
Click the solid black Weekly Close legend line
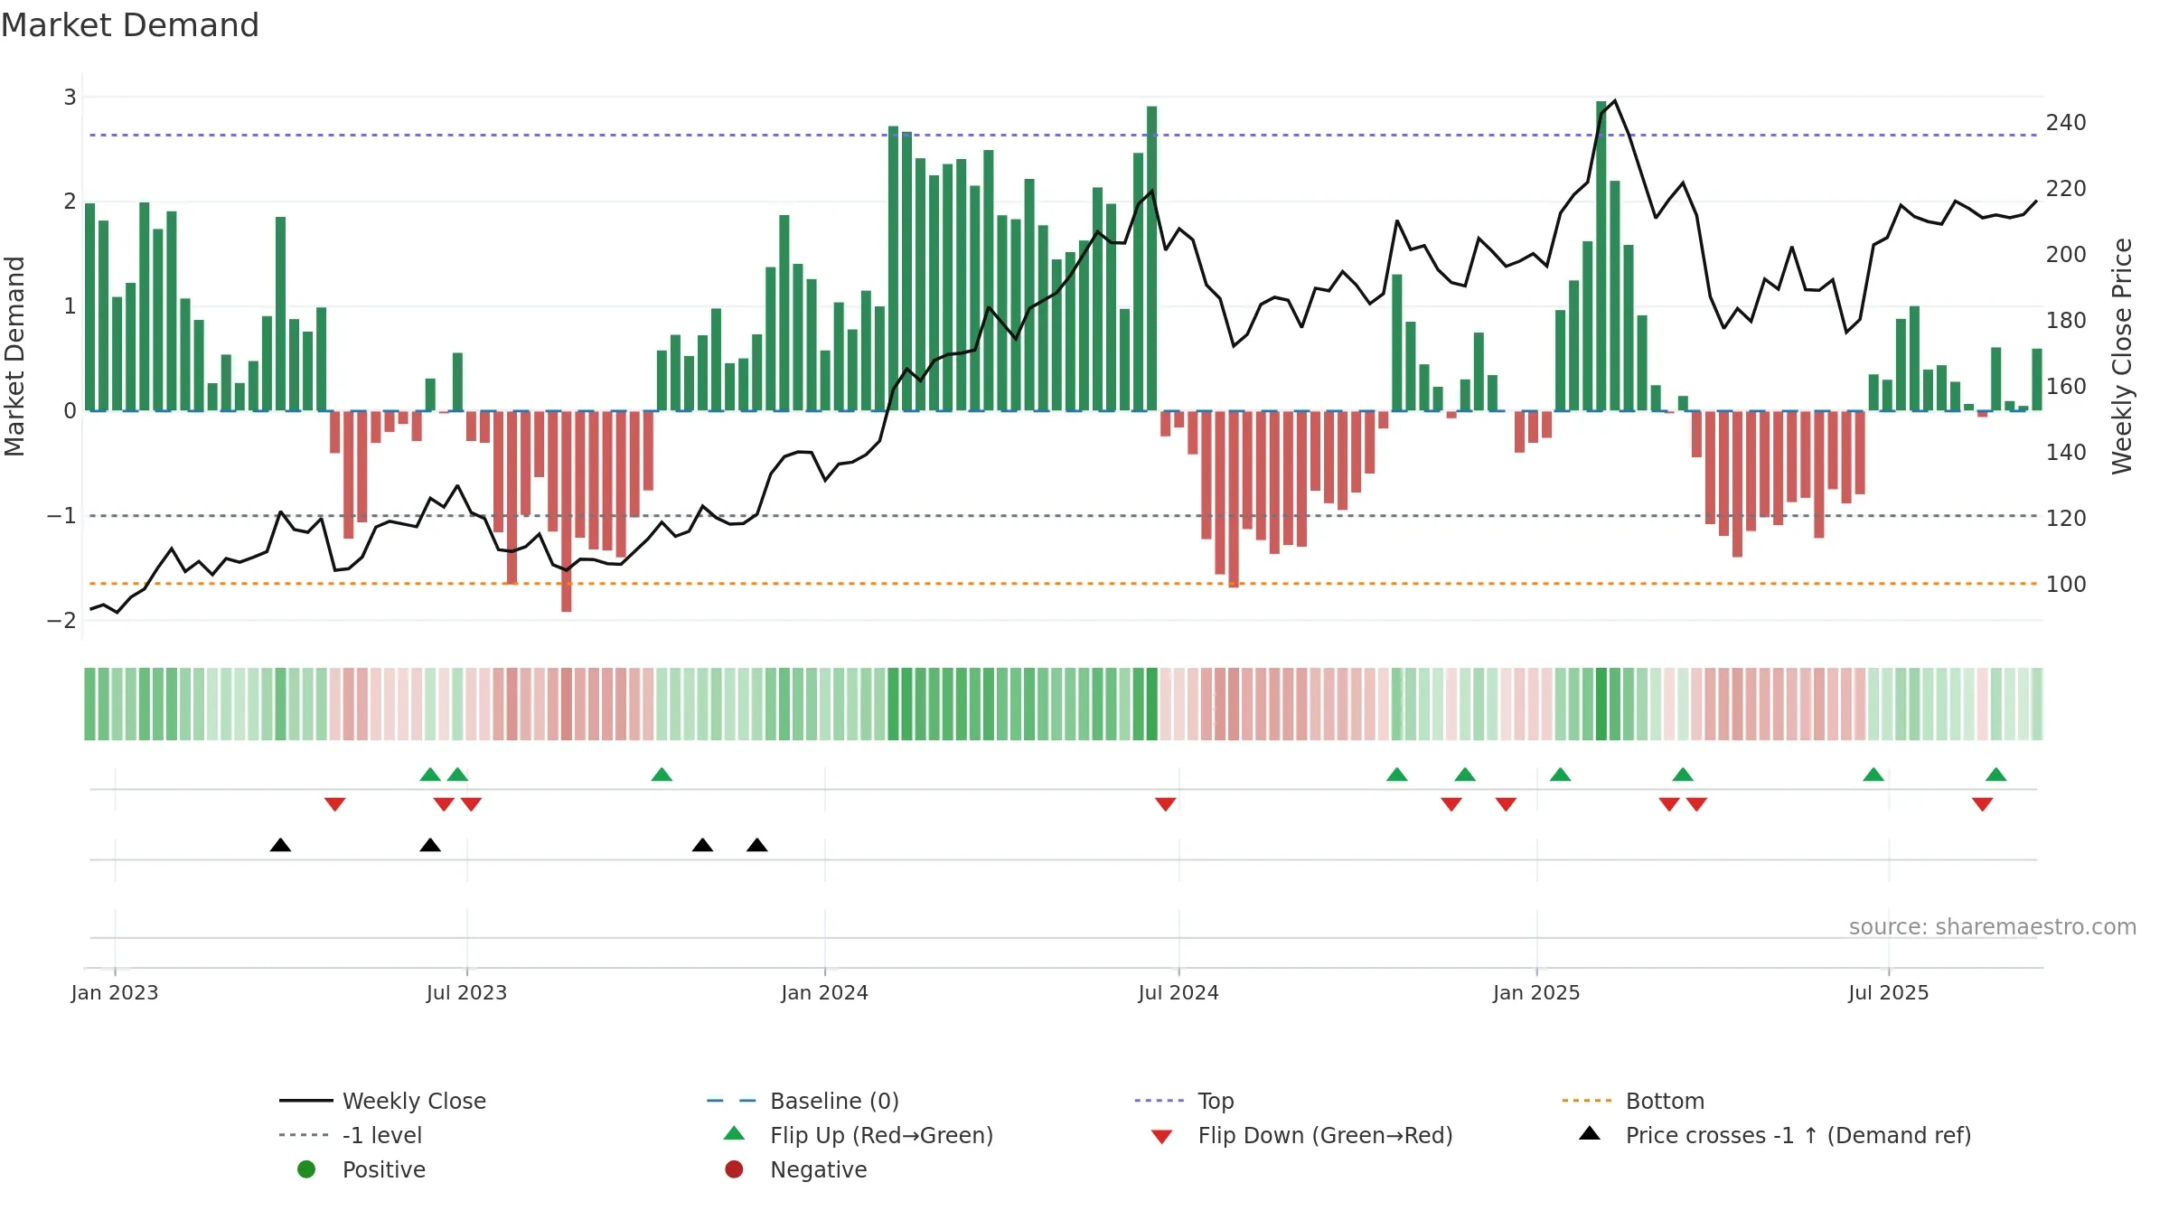point(306,1101)
